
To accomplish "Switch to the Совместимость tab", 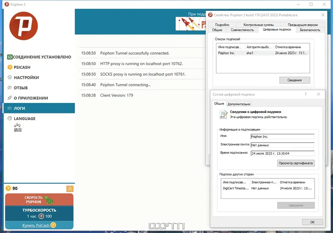I will coord(242,30).
